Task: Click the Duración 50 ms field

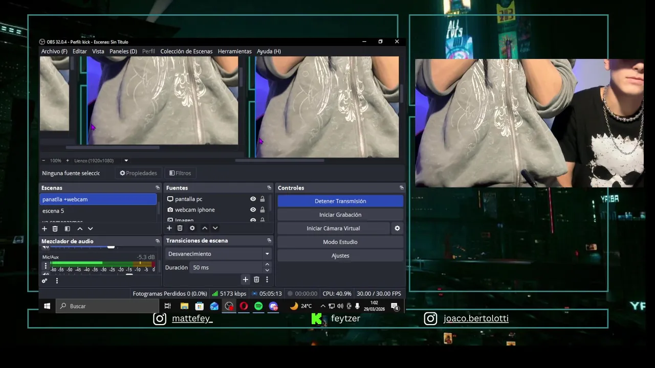Action: click(226, 267)
